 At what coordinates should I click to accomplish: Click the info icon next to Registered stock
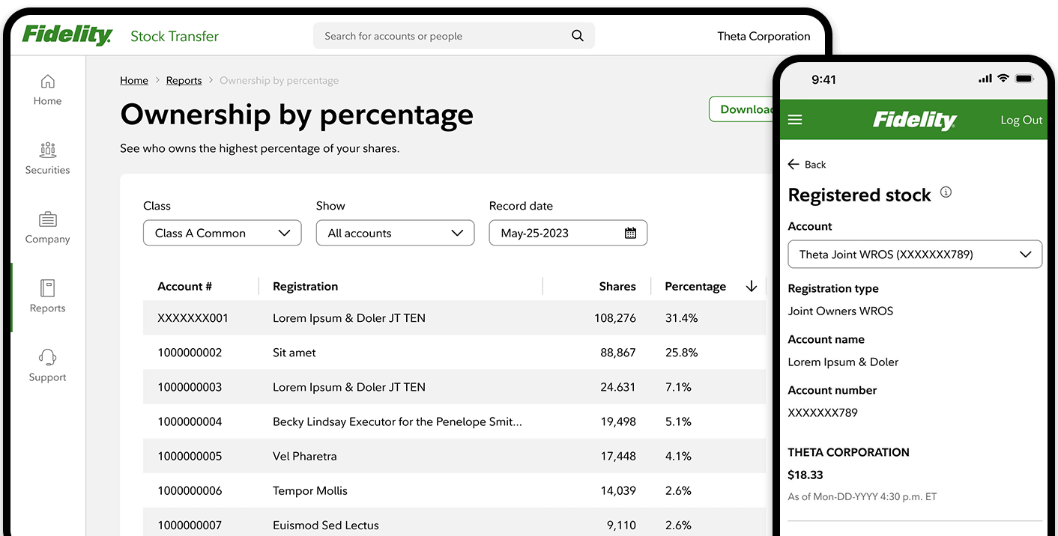pyautogui.click(x=946, y=192)
